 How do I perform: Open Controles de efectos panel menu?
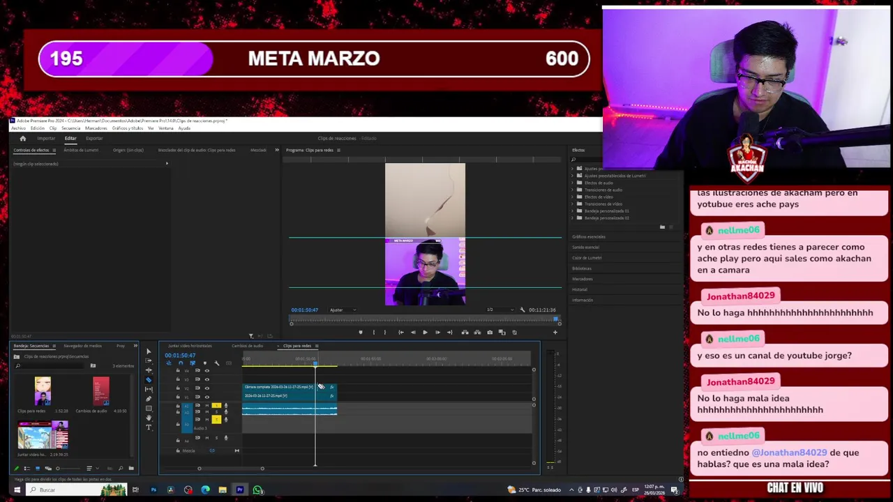54,150
